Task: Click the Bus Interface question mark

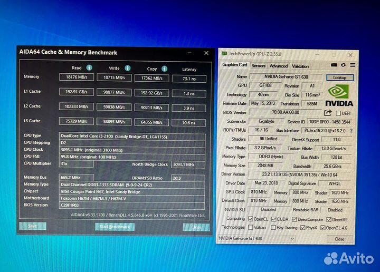Action: 351,131
